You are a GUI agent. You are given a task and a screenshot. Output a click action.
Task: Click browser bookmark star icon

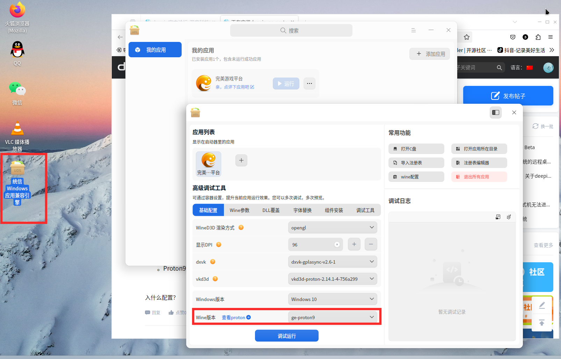pos(467,37)
